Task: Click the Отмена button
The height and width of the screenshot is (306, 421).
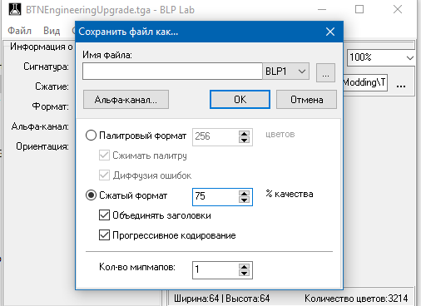Action: click(306, 99)
